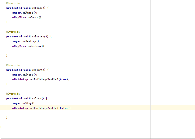This screenshot has width=195, height=139.
Task: Click the @Override annotation above onPause
Action: click(x=13, y=3)
